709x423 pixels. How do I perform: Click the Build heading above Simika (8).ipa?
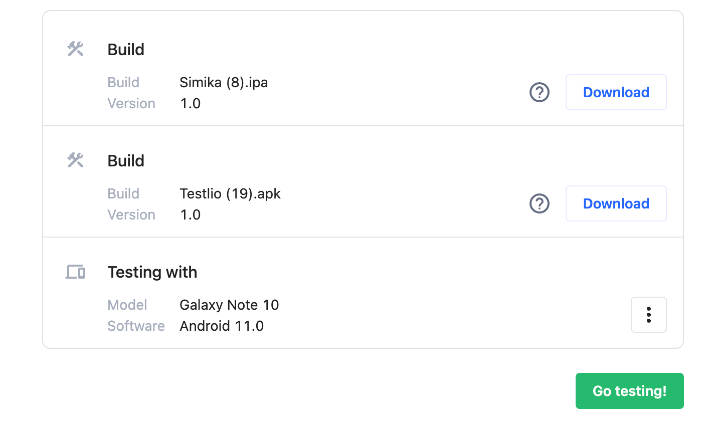pyautogui.click(x=126, y=49)
